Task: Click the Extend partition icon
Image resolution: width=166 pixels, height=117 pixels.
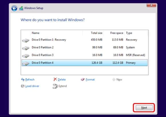Action: pos(55,86)
